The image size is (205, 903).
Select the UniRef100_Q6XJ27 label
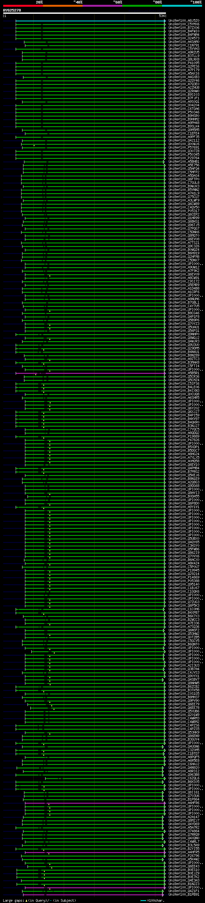[x=184, y=412]
